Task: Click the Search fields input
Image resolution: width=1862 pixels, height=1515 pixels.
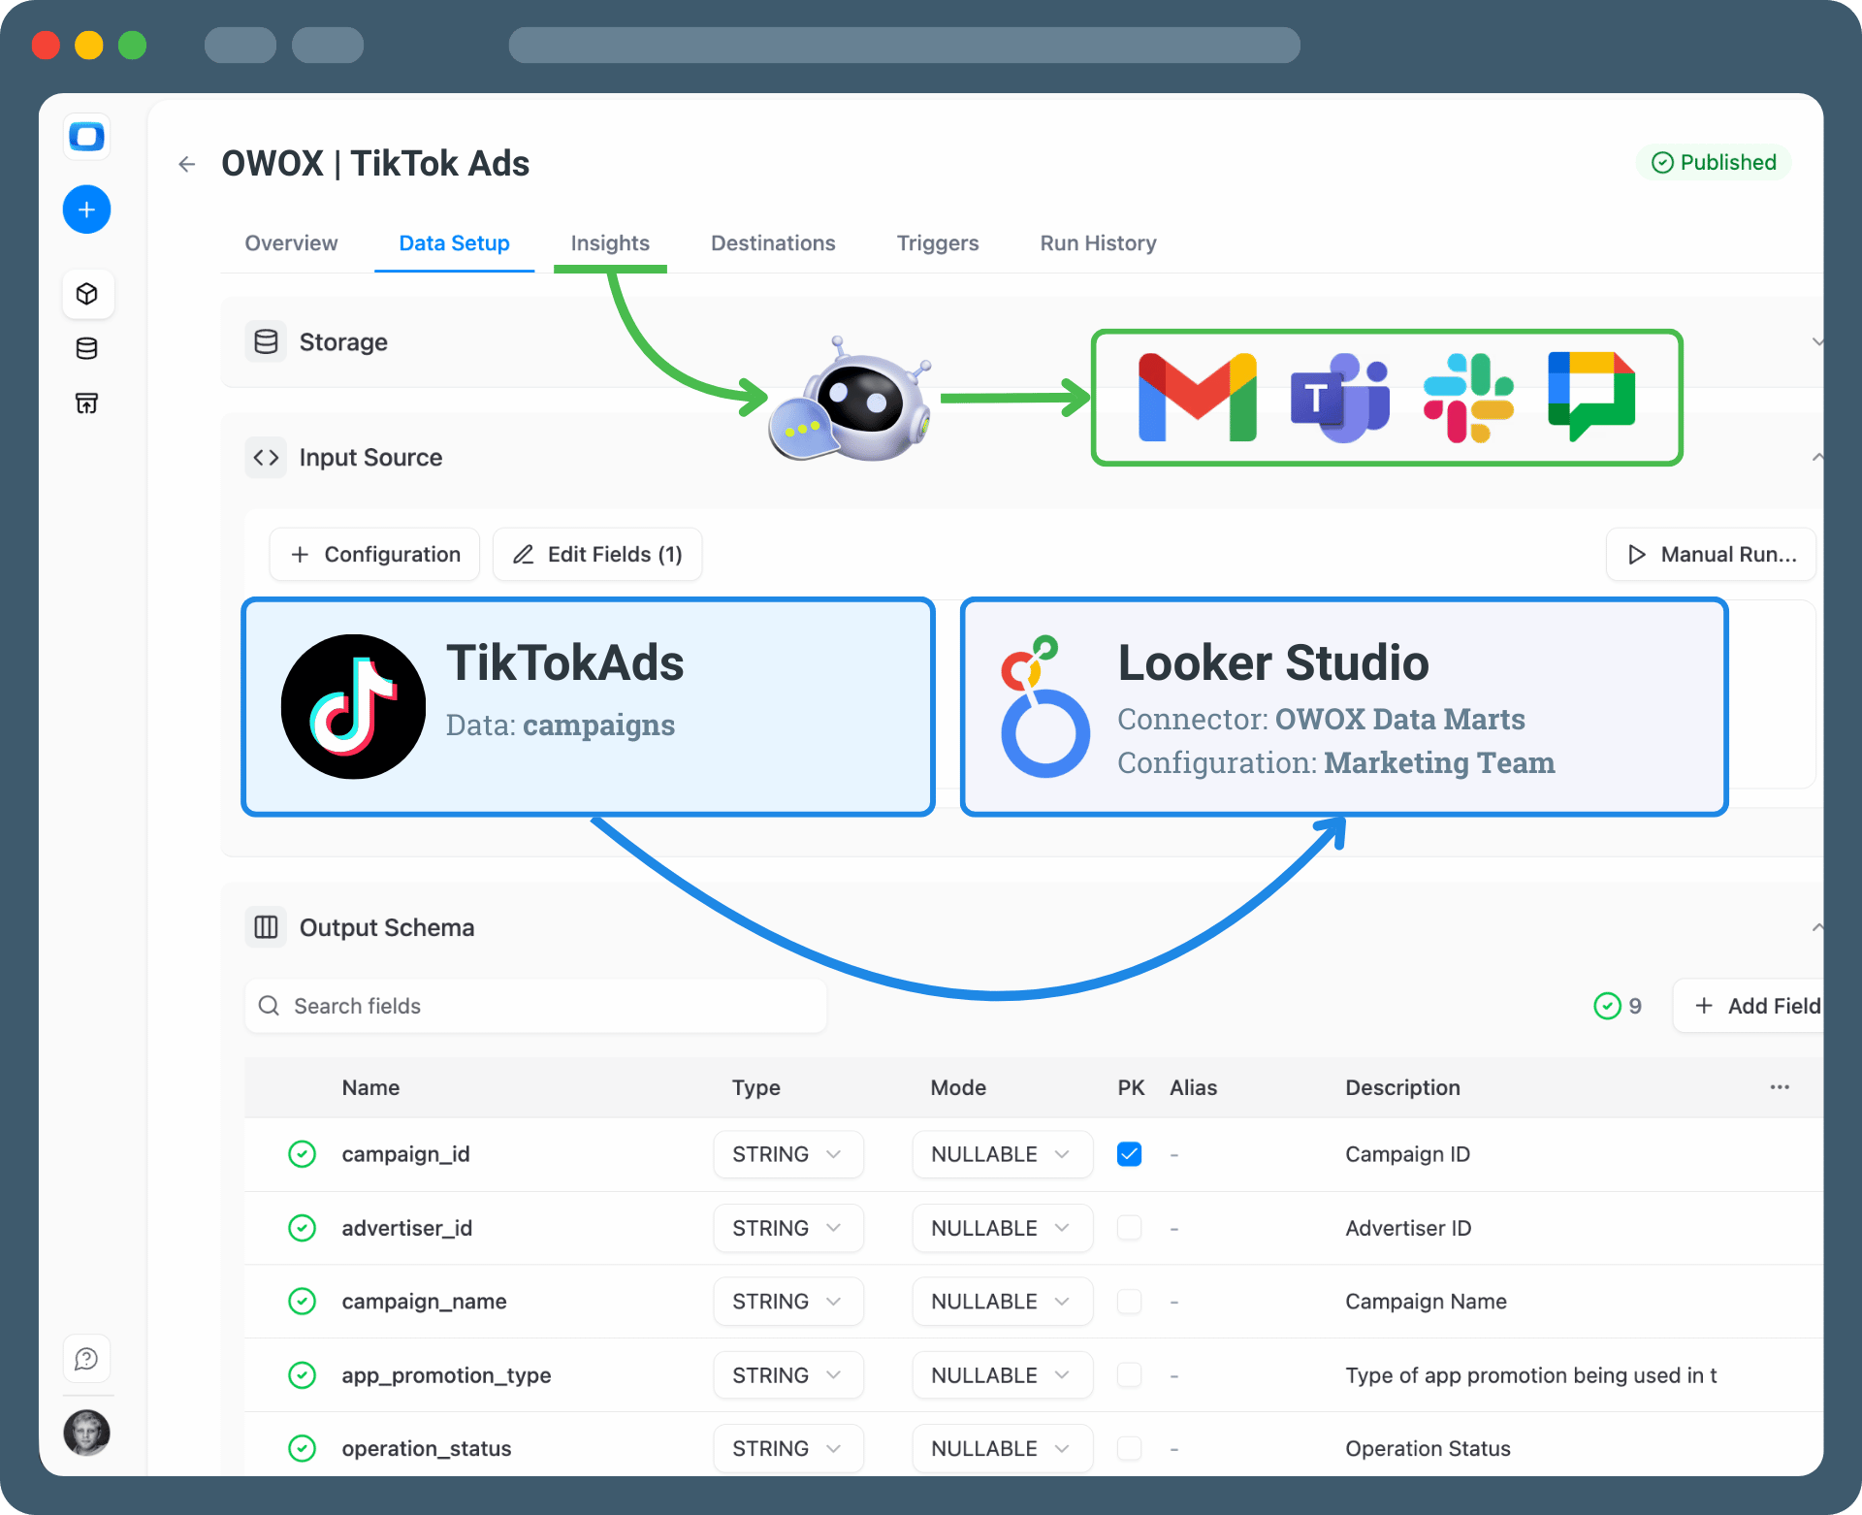Action: [535, 1006]
